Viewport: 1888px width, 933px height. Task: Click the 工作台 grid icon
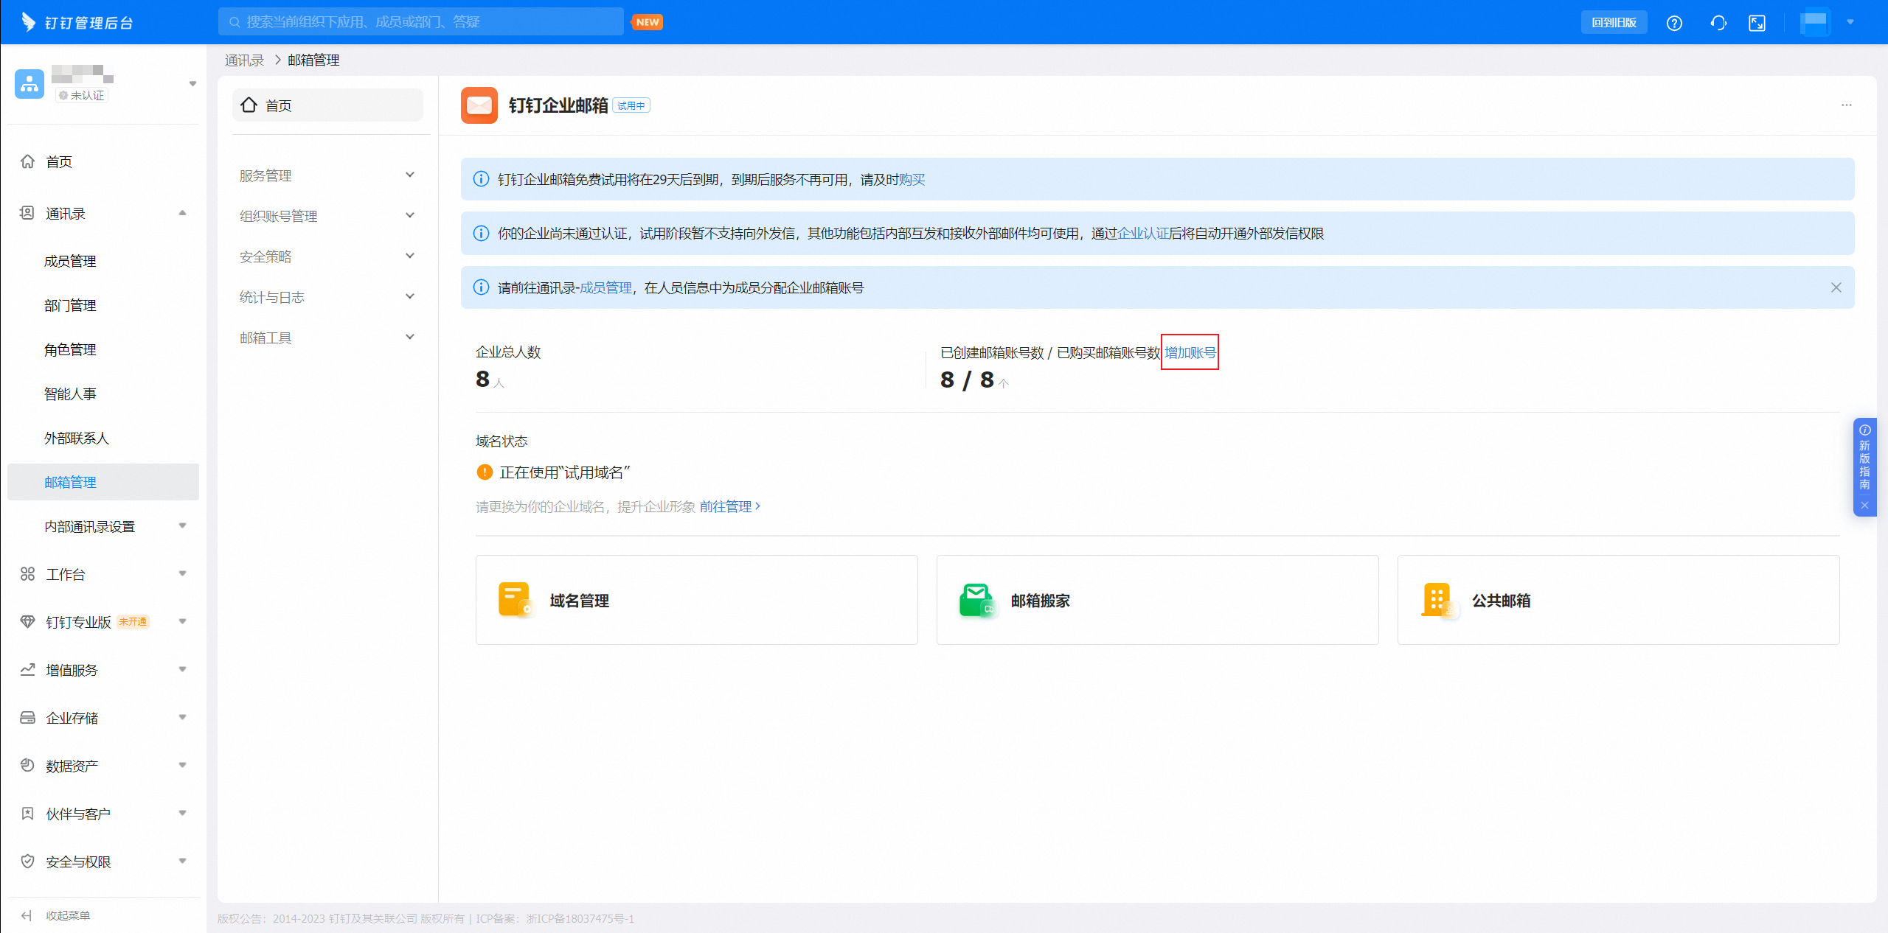point(27,574)
